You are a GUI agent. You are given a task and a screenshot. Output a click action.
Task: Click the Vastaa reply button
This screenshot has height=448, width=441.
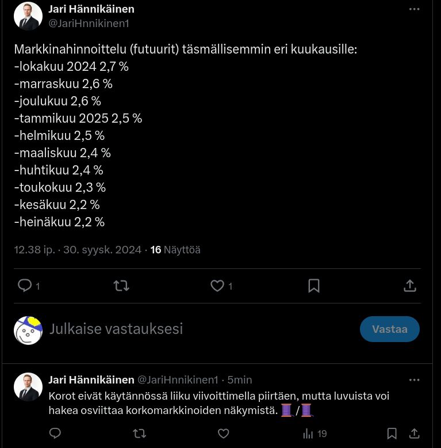[x=390, y=329]
